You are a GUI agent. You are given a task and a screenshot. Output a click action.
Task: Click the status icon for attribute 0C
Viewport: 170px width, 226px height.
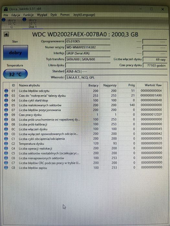(x=6, y=129)
